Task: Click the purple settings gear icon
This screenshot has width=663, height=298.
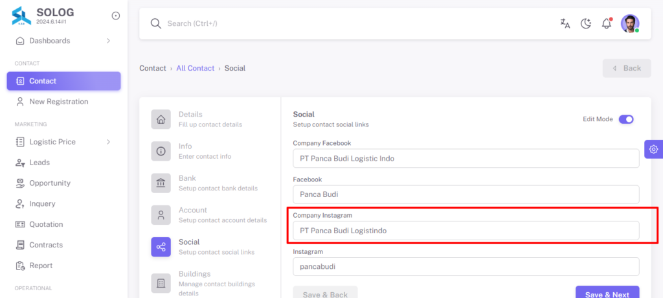Action: pos(654,149)
